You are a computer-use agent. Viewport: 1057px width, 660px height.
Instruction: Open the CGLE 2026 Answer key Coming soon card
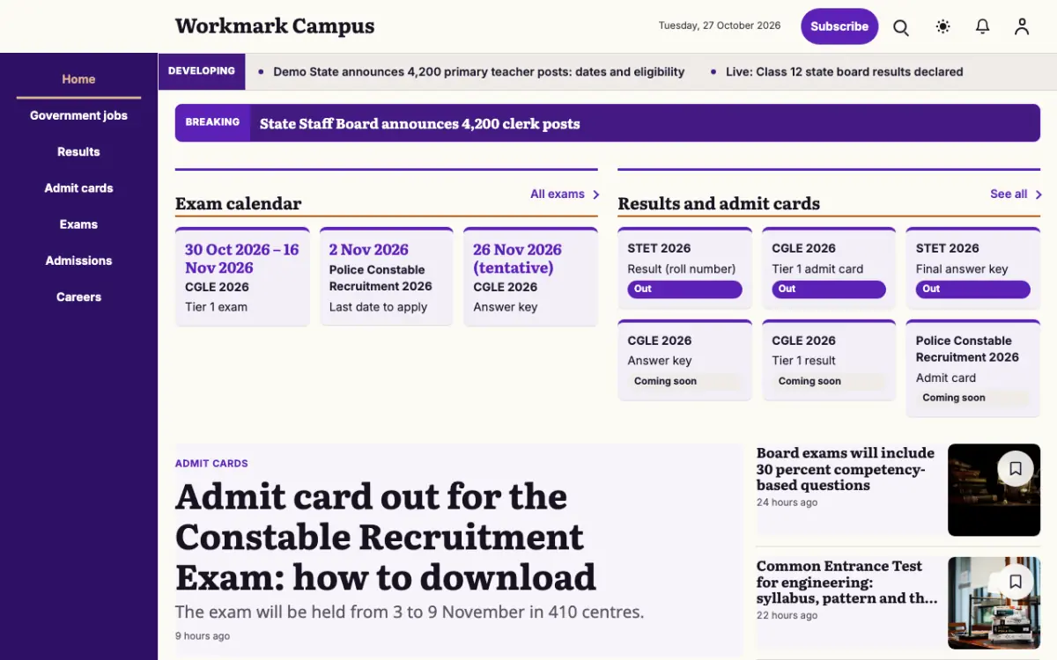click(x=685, y=360)
